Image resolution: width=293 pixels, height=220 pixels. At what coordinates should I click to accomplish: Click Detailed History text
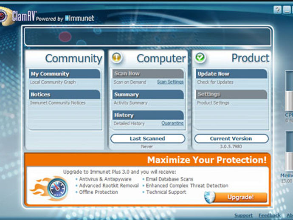click(x=129, y=124)
